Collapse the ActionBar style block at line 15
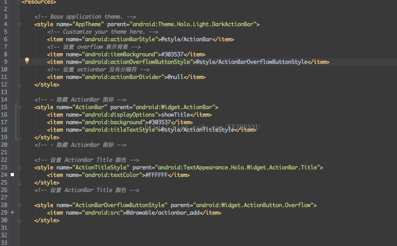397x246 pixels. (x=19, y=108)
